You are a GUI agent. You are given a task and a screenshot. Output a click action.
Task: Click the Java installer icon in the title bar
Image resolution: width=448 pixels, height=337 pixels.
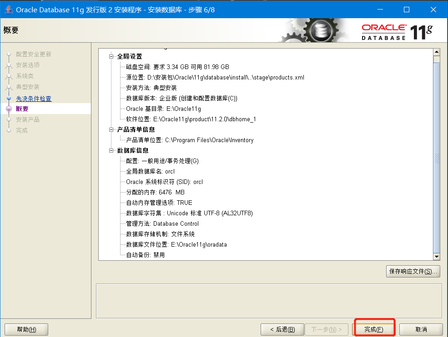click(9, 9)
